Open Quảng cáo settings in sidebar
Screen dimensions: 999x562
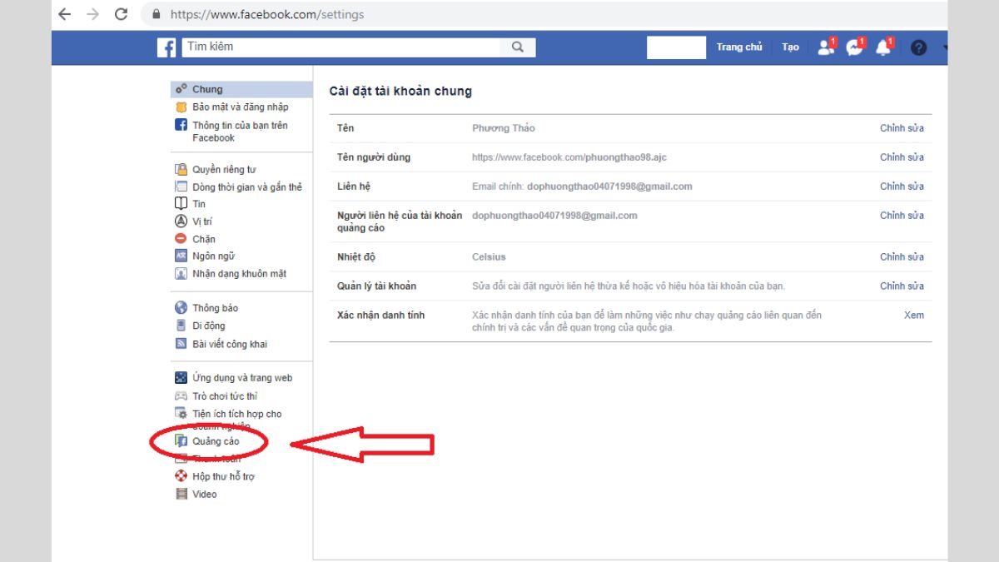click(x=216, y=441)
